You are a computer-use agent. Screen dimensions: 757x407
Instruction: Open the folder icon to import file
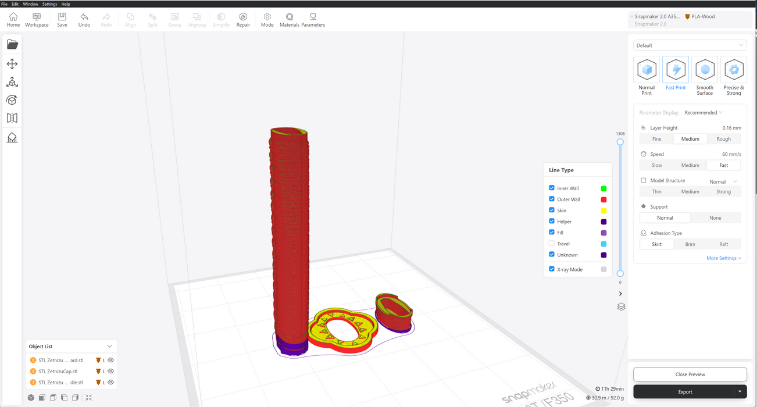[x=12, y=45]
